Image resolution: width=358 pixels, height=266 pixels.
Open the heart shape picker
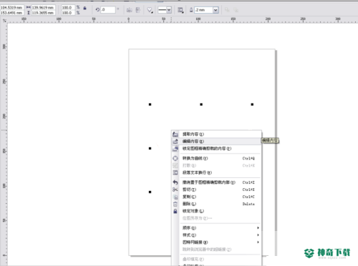(x=150, y=10)
